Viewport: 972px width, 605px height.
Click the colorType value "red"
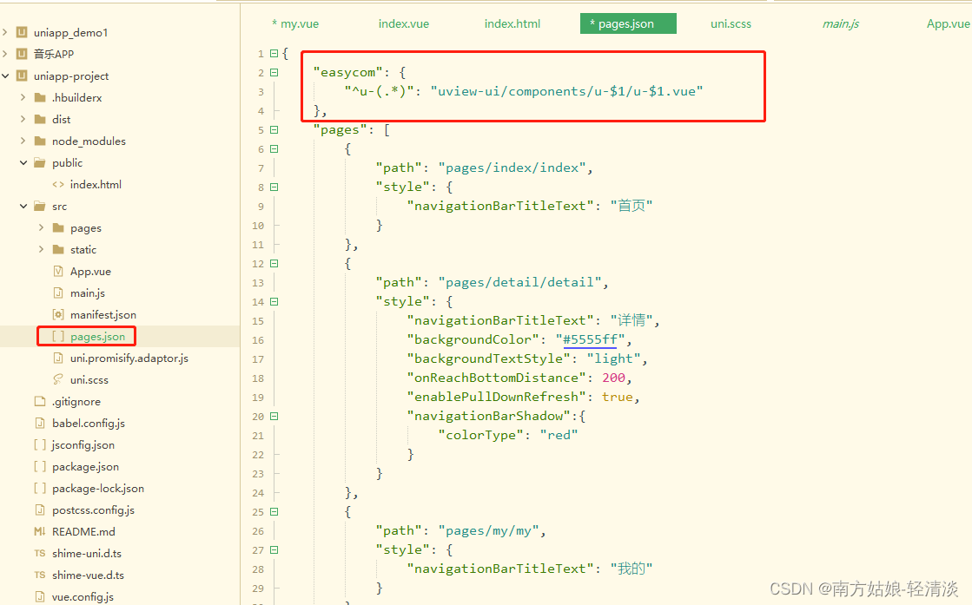pyautogui.click(x=559, y=435)
